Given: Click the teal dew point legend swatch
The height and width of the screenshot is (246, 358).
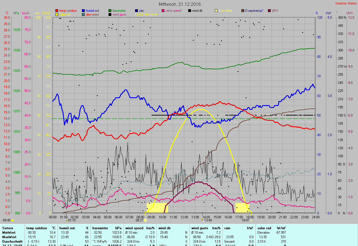Looking at the screenshot, I should pos(83,14).
